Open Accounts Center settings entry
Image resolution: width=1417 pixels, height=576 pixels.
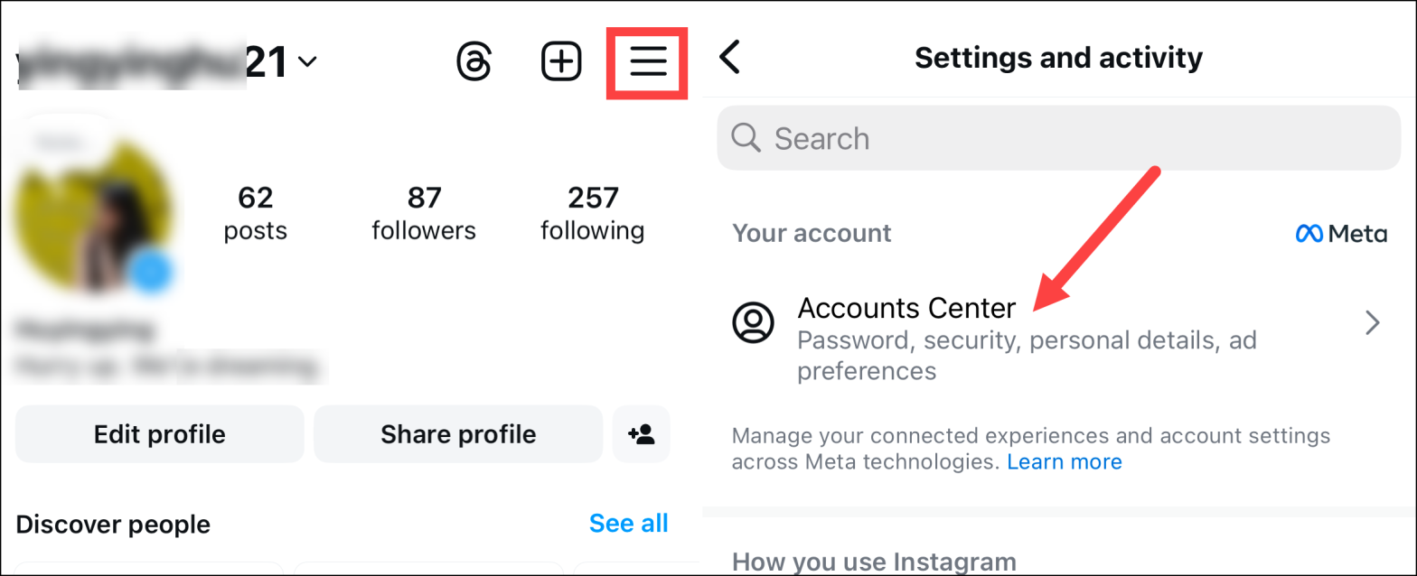(x=906, y=308)
